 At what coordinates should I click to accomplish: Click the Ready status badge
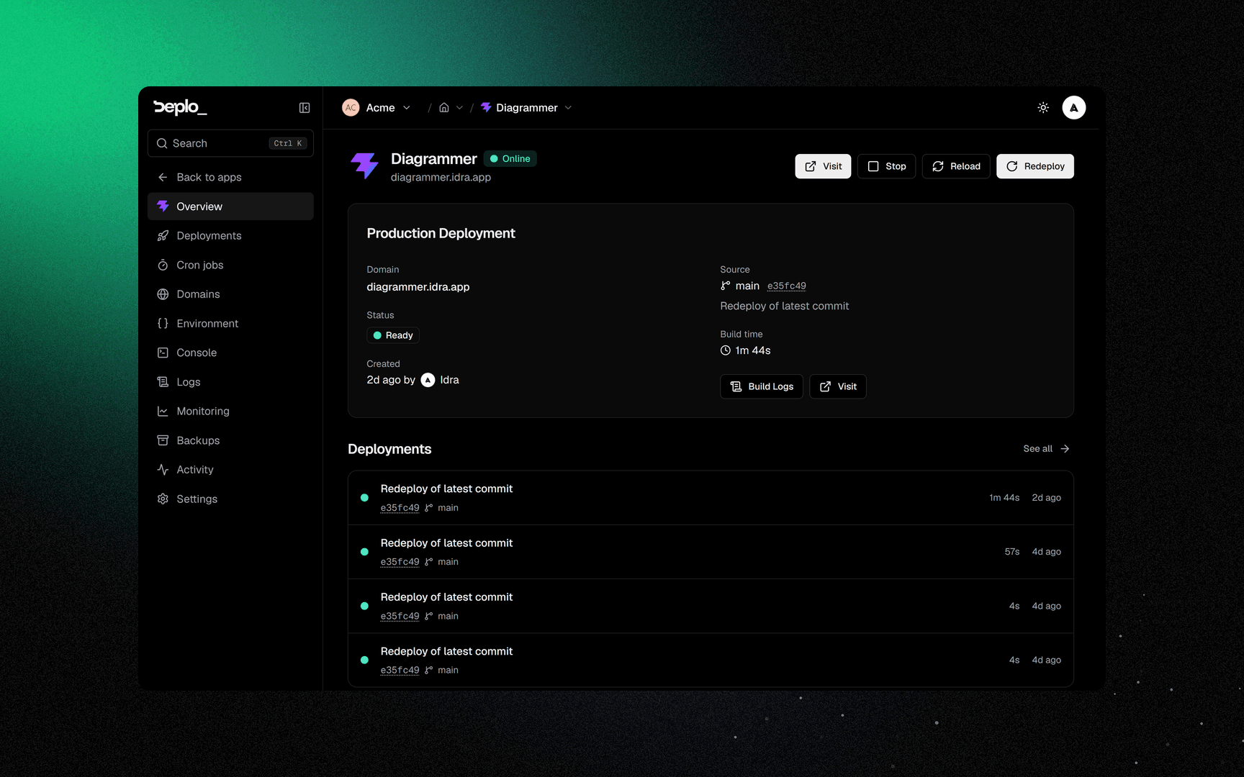point(393,335)
